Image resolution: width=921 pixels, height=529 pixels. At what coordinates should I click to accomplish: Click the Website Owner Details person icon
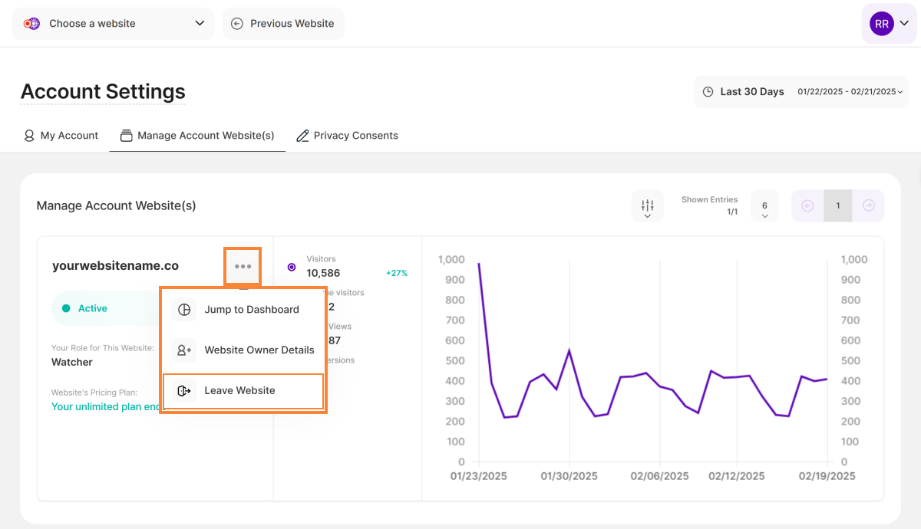pos(184,350)
